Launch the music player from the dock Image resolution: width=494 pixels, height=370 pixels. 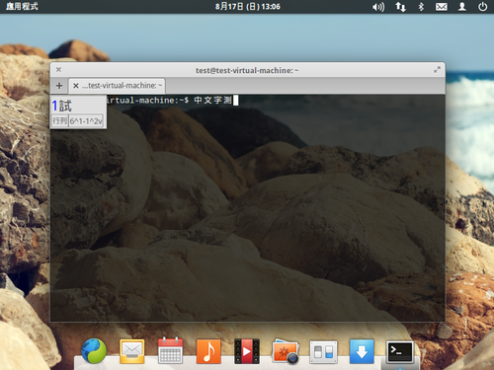pyautogui.click(x=208, y=351)
